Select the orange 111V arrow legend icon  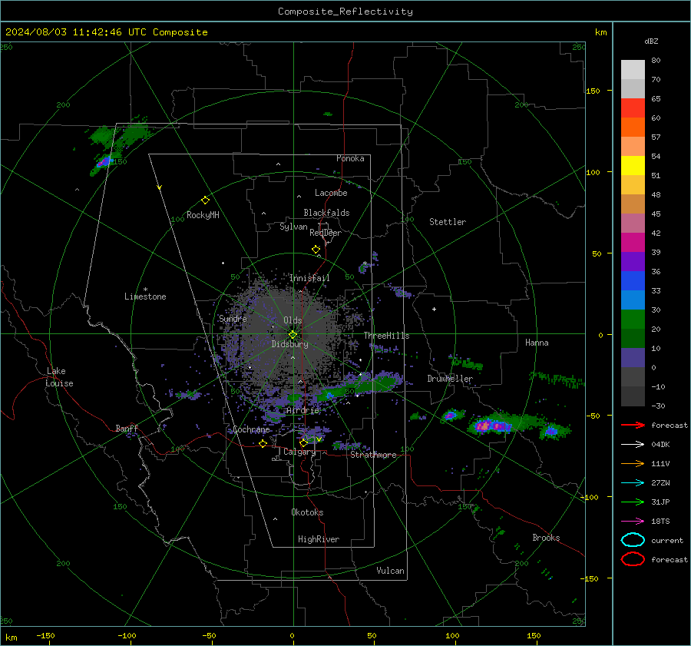point(633,463)
